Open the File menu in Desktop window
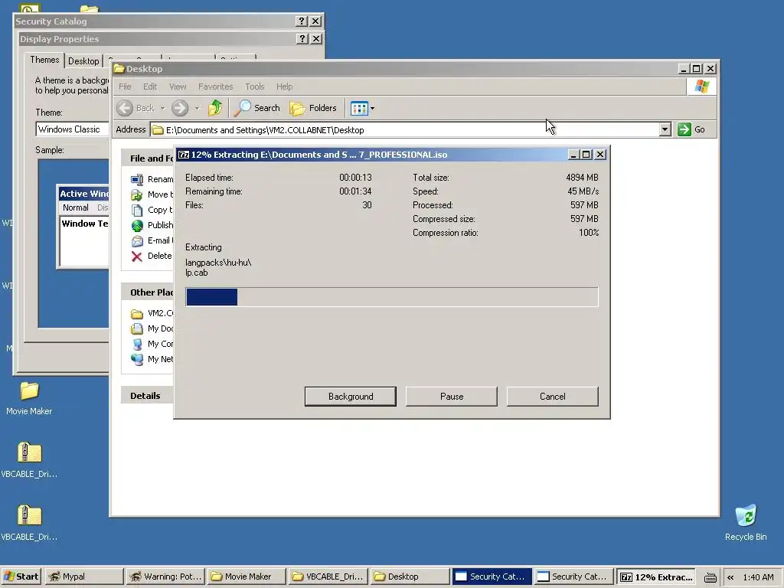784x588 pixels. click(x=125, y=87)
